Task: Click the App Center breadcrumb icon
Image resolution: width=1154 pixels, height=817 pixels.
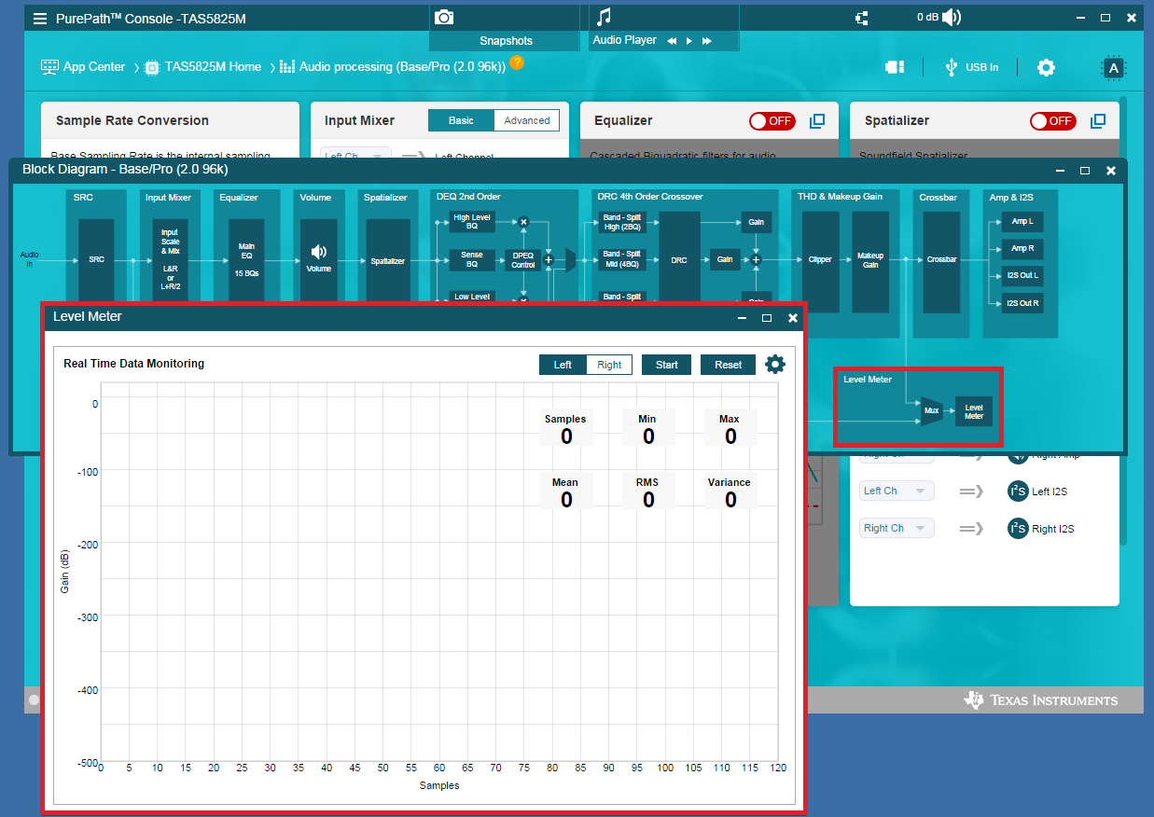Action: 50,67
